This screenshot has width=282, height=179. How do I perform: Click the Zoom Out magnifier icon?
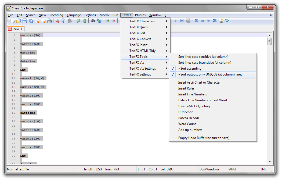tap(114, 21)
